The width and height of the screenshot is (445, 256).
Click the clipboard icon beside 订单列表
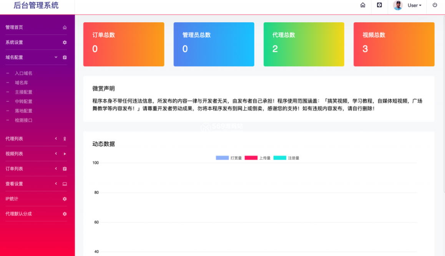(x=65, y=169)
